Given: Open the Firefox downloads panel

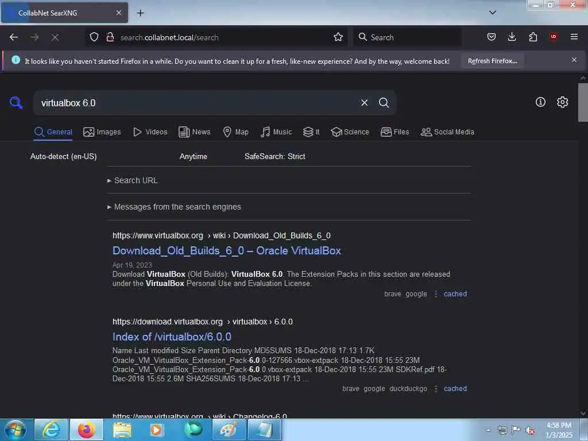Looking at the screenshot, I should (512, 37).
